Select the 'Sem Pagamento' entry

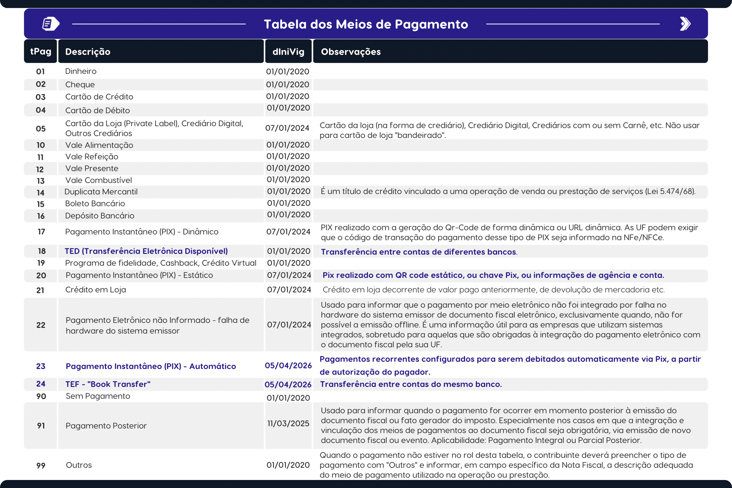98,396
